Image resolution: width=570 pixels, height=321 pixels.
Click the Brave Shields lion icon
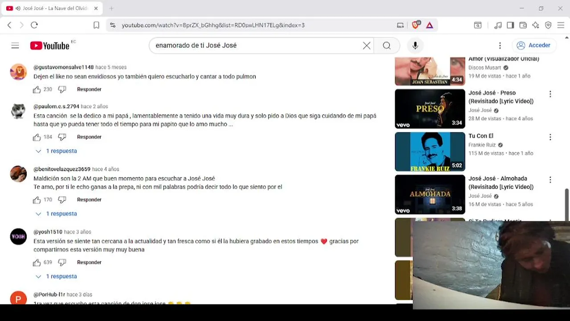coord(415,25)
